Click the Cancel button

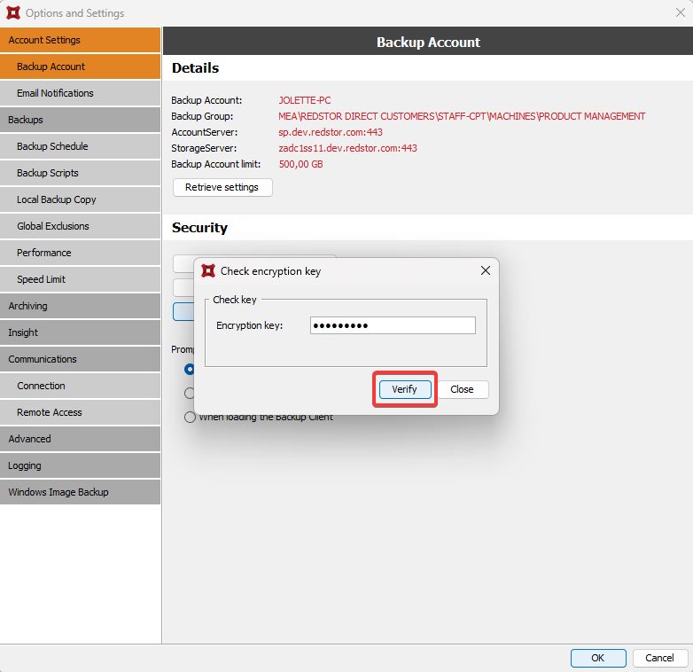(x=660, y=658)
